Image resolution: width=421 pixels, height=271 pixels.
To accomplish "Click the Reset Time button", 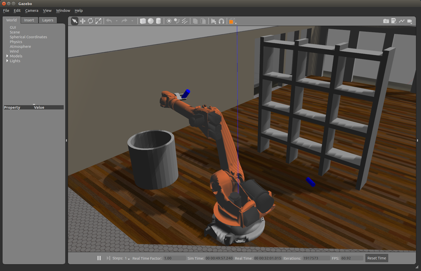I will [x=377, y=258].
